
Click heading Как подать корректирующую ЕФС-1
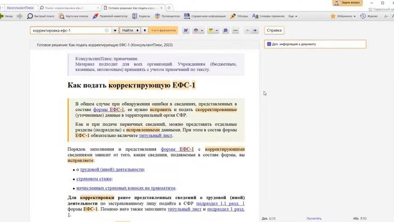click(131, 85)
